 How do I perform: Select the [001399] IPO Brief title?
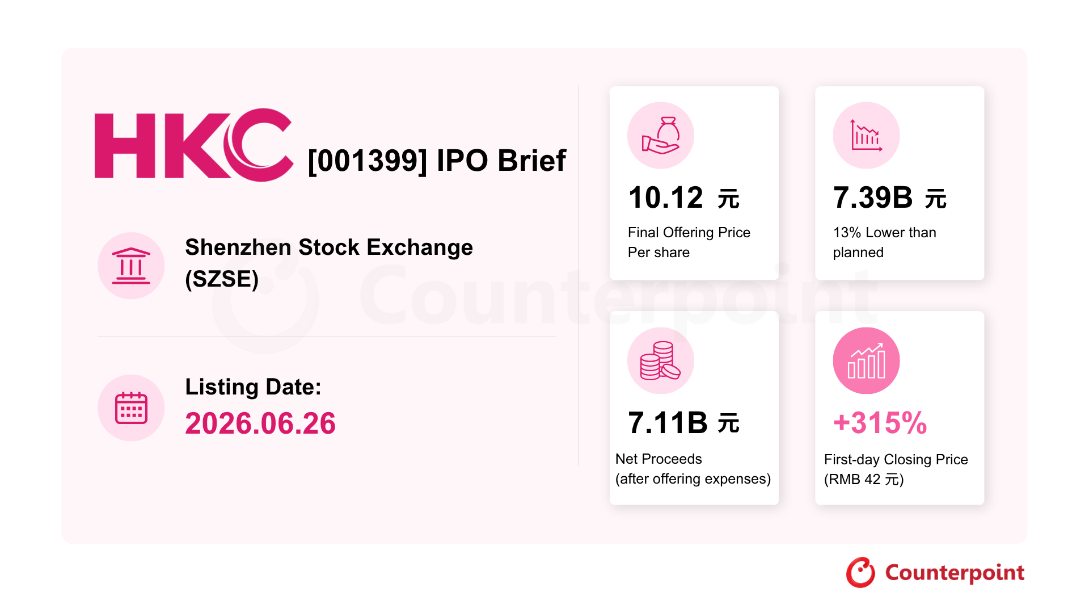click(x=437, y=161)
